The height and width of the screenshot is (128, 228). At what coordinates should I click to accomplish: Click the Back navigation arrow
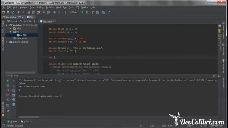[54, 12]
